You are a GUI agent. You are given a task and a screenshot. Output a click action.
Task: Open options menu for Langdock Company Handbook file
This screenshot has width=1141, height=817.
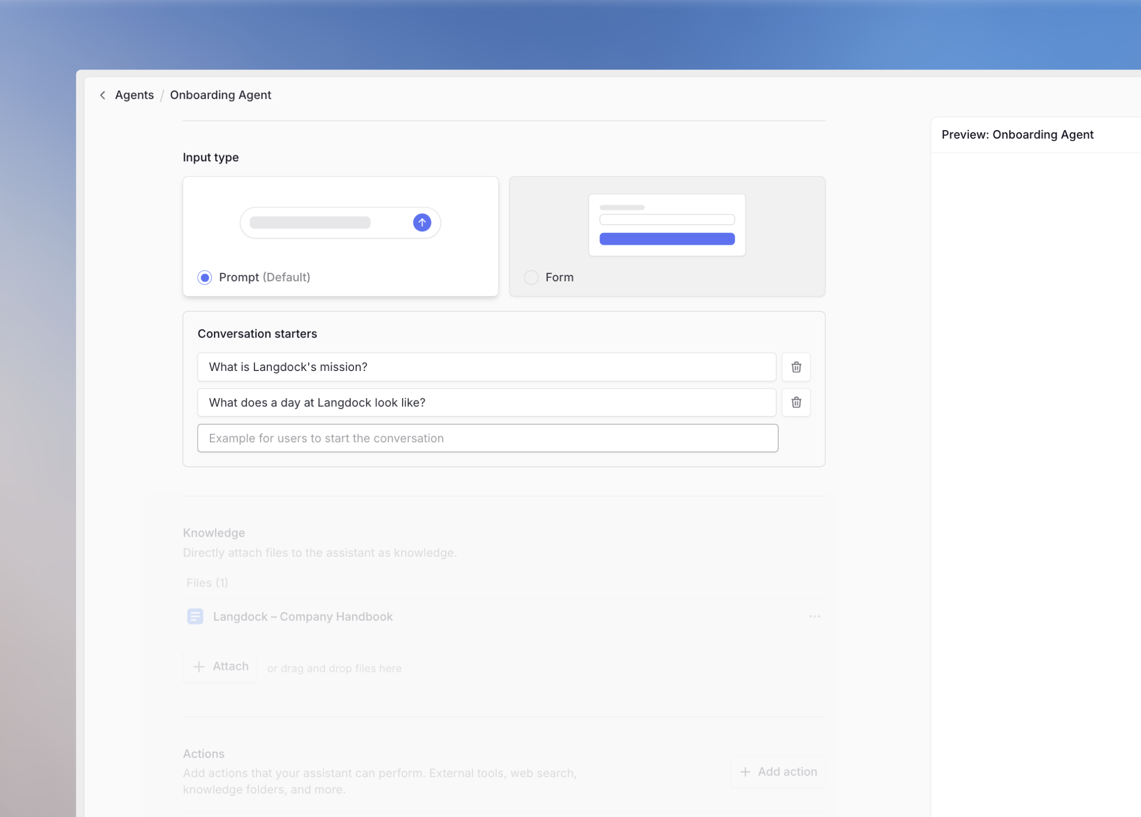click(814, 616)
